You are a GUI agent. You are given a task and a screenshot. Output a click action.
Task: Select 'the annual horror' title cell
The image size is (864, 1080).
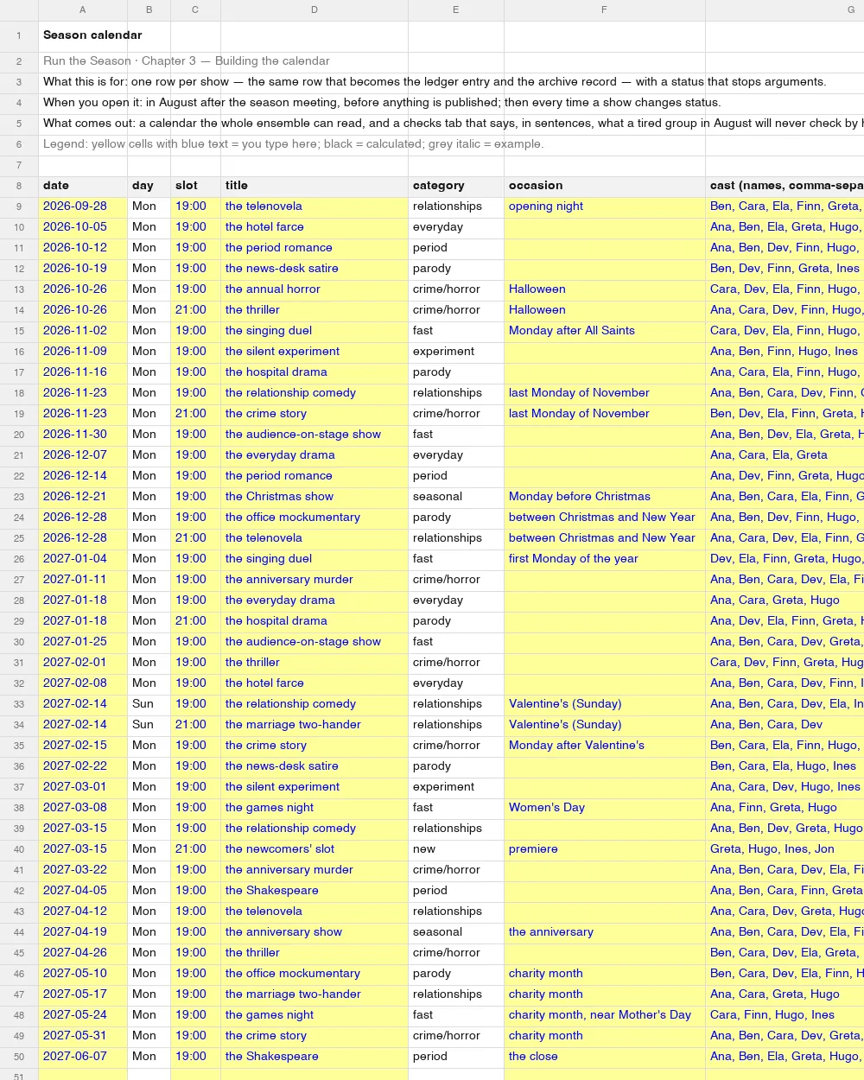point(314,289)
